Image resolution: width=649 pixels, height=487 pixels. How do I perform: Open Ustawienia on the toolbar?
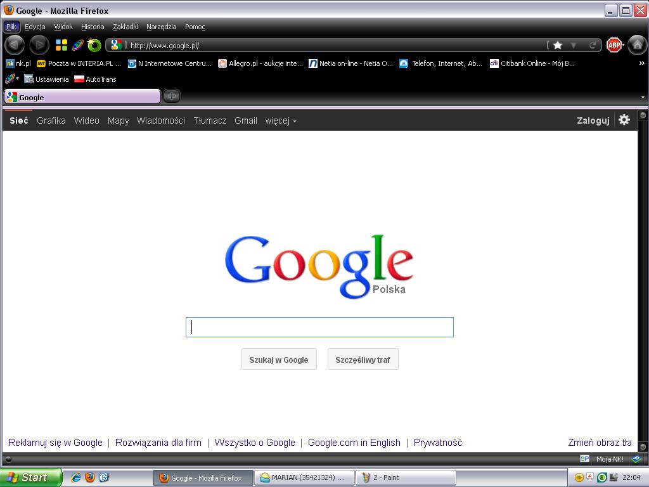coord(46,79)
